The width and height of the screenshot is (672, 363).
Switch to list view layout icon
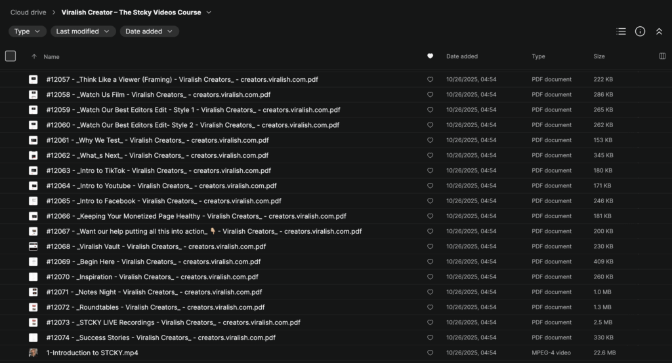(x=621, y=31)
